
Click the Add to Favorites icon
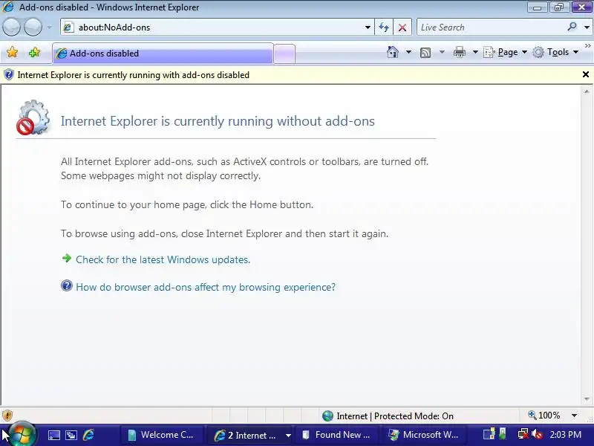[34, 52]
